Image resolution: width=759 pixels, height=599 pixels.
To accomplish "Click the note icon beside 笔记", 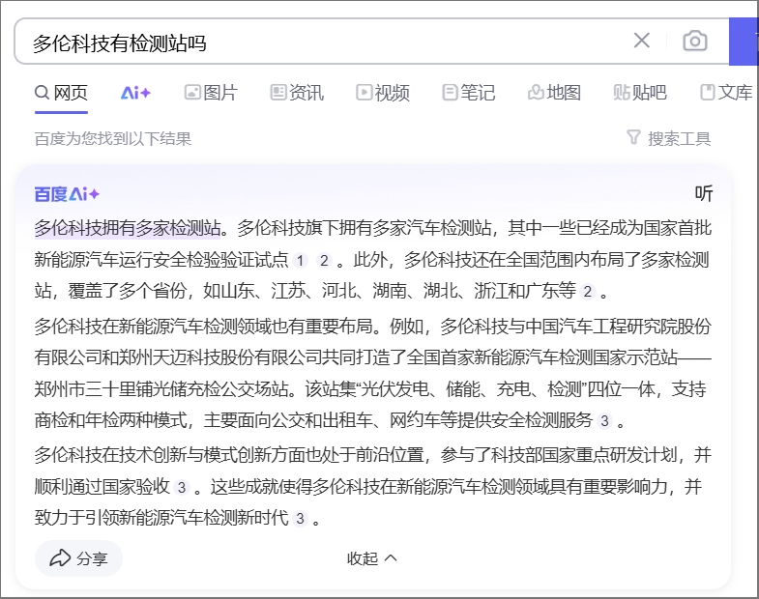I will click(450, 93).
